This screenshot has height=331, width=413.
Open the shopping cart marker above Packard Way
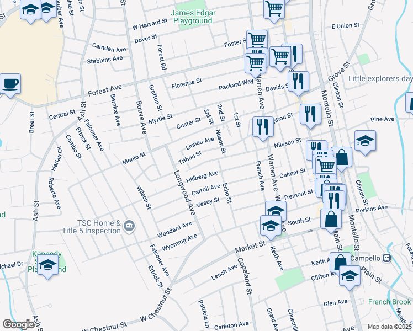point(255,66)
